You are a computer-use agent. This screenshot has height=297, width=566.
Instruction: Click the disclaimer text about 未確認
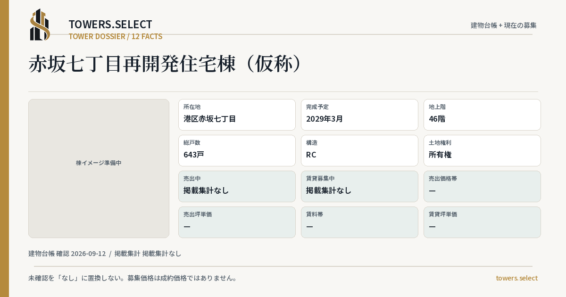tap(133, 278)
